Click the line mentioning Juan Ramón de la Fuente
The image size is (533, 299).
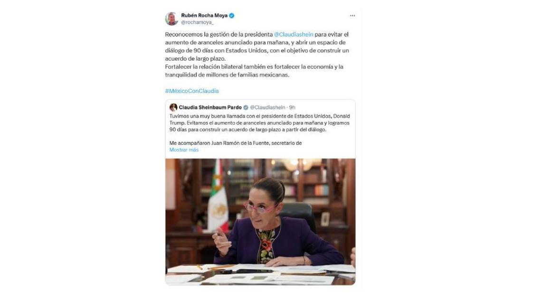236,143
